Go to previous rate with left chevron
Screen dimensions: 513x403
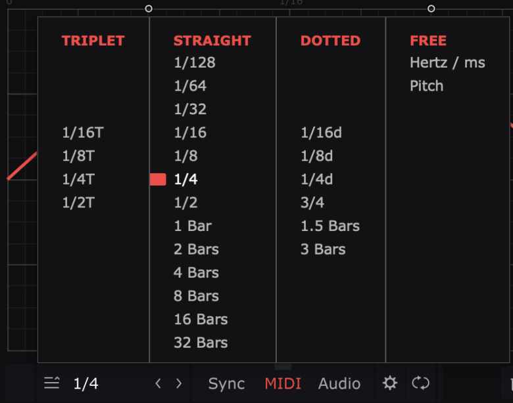click(158, 383)
